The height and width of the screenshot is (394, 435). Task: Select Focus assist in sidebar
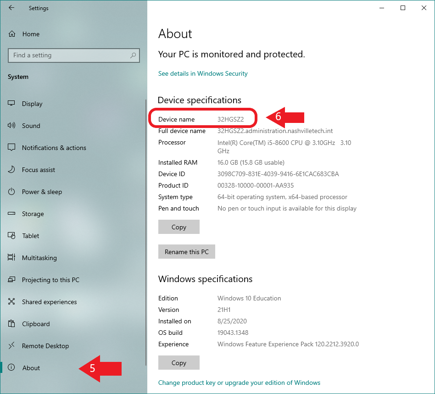click(73, 170)
